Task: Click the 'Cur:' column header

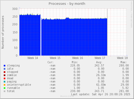Action: click(x=50, y=62)
